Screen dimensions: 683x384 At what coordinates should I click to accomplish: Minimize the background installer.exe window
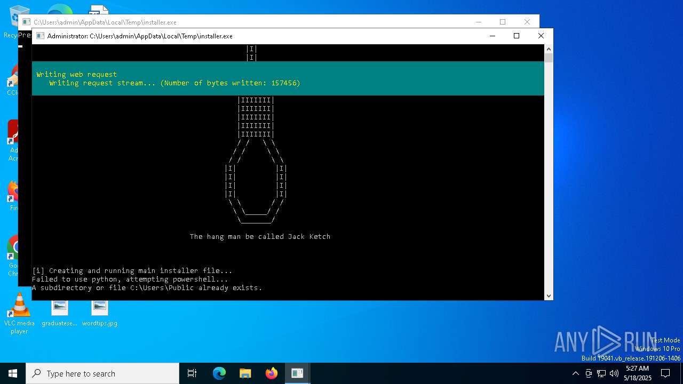coord(479,22)
